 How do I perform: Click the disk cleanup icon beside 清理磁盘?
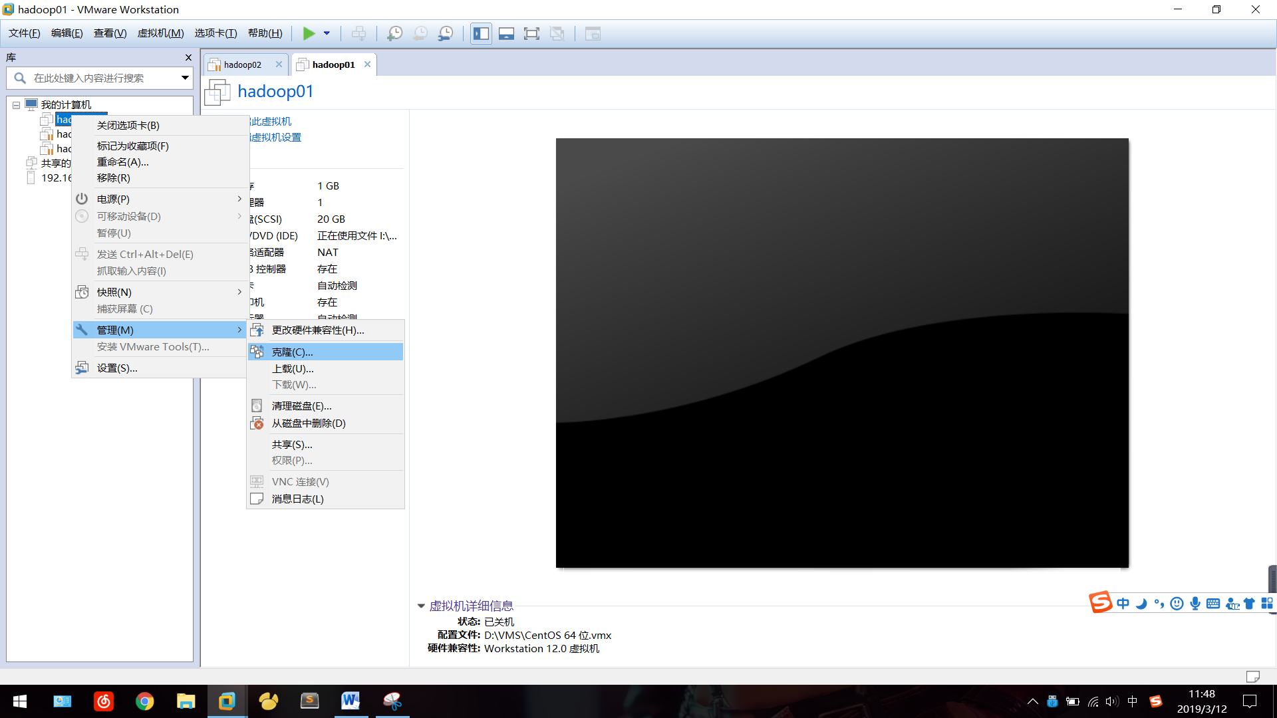(257, 406)
